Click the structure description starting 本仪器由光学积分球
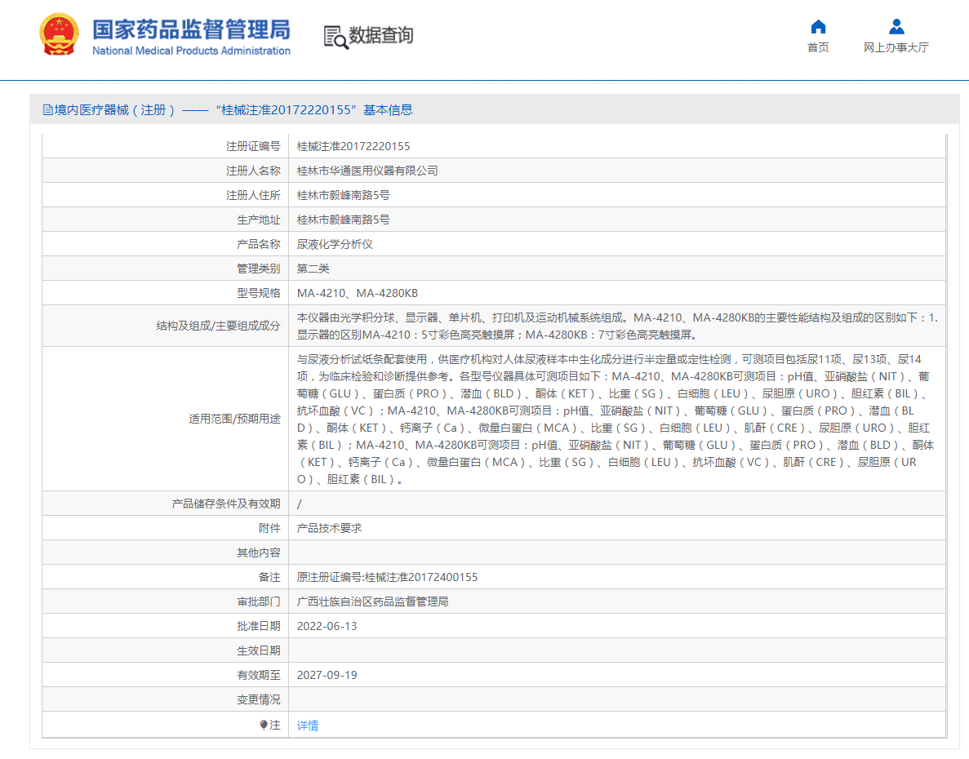 (617, 326)
